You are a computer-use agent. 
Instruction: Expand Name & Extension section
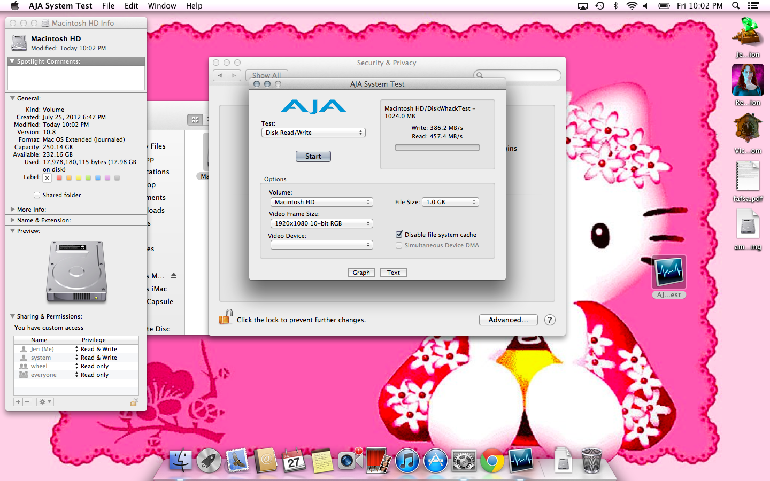12,220
